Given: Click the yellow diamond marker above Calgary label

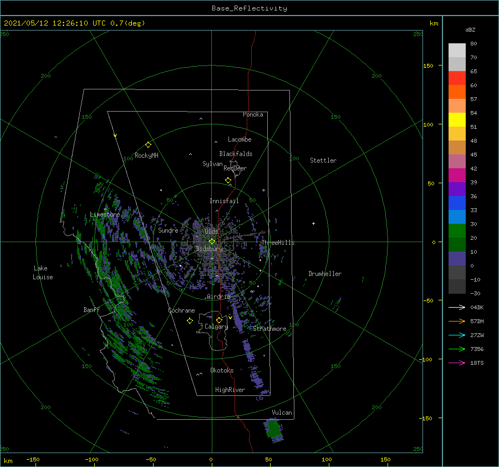Looking at the screenshot, I should [219, 320].
